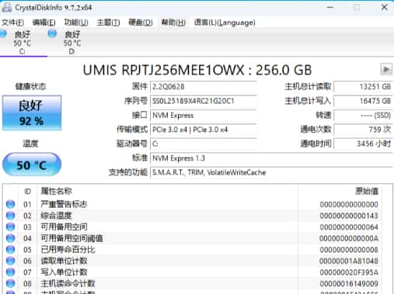This screenshot has height=294, width=394.
Task: Click status icon for attribute 08
Action: [x=11, y=283]
